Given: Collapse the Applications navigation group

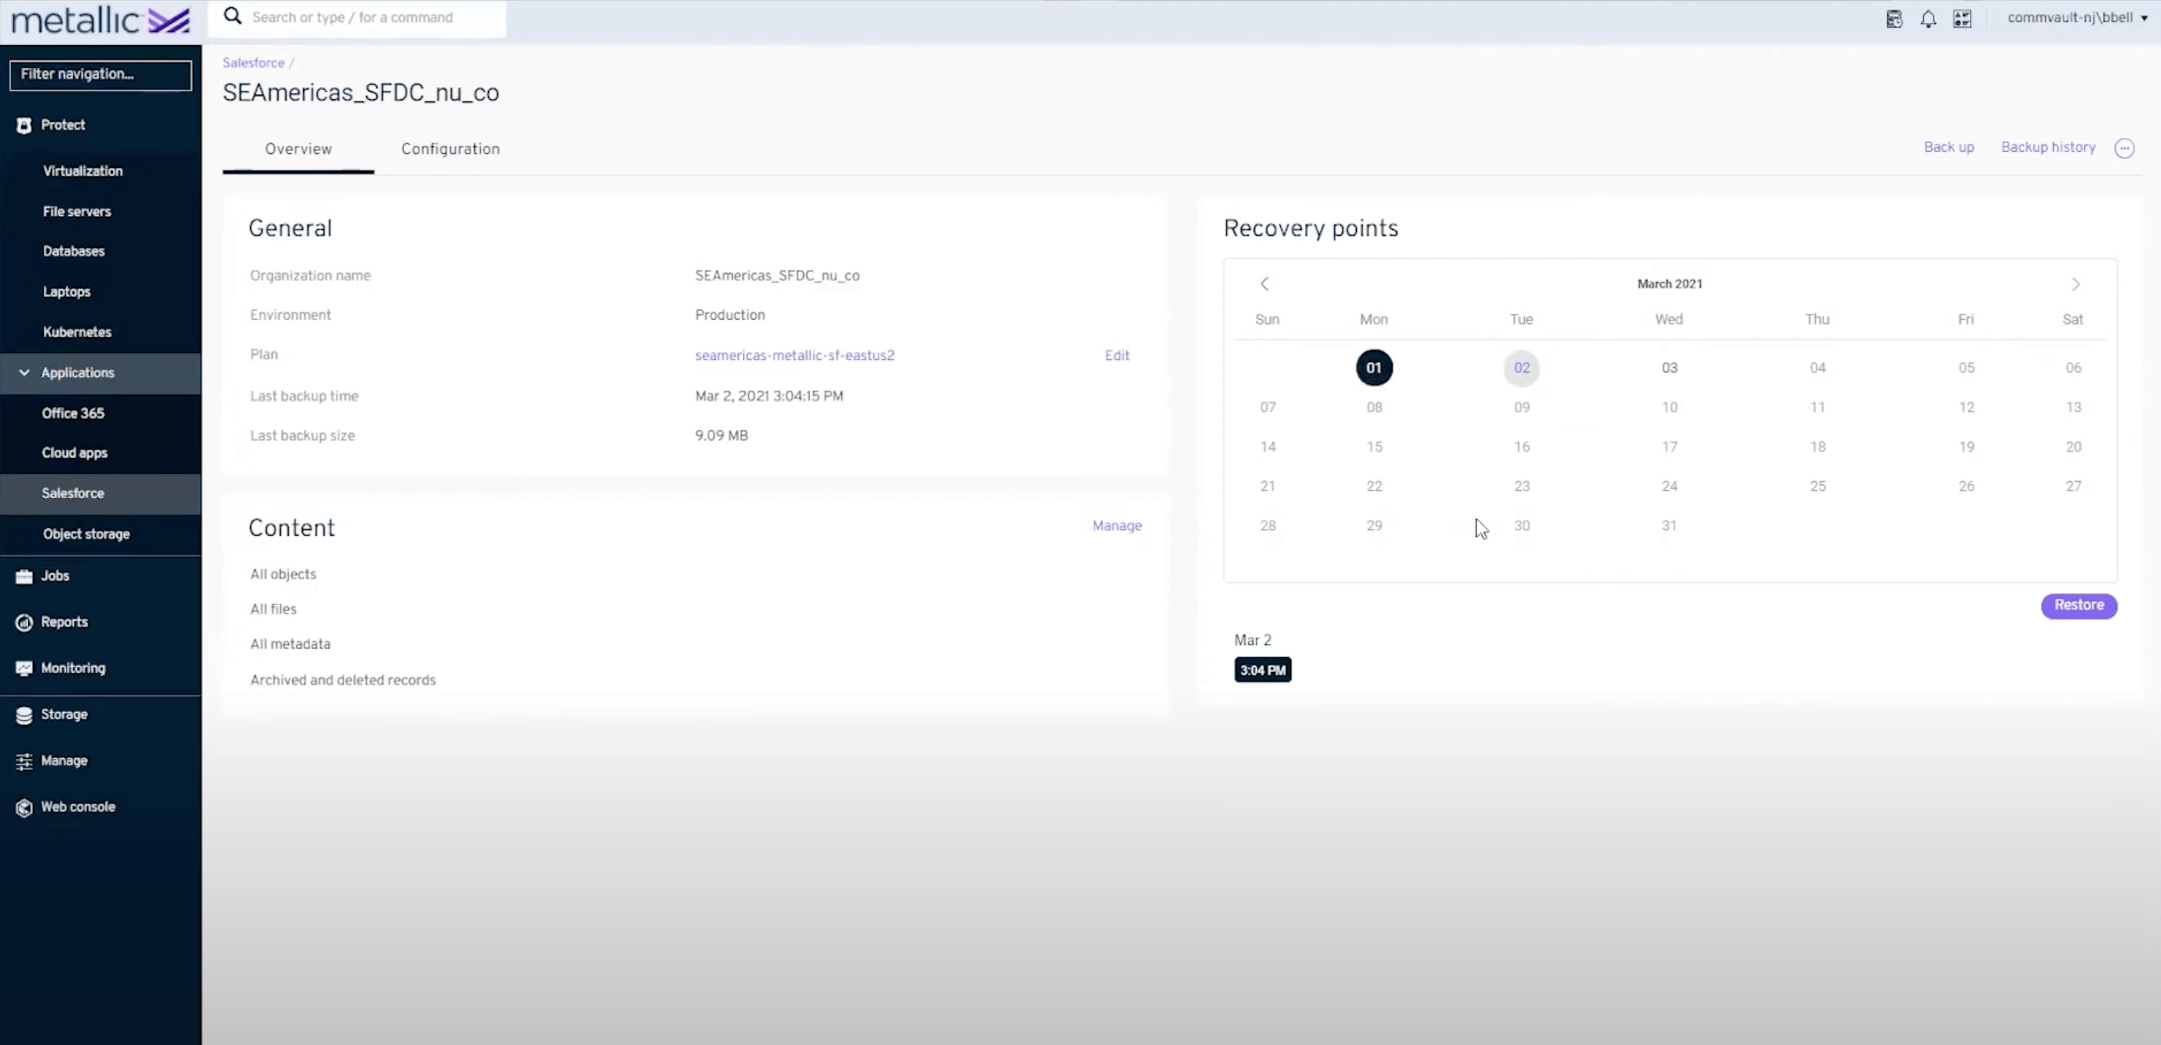Looking at the screenshot, I should (x=24, y=373).
